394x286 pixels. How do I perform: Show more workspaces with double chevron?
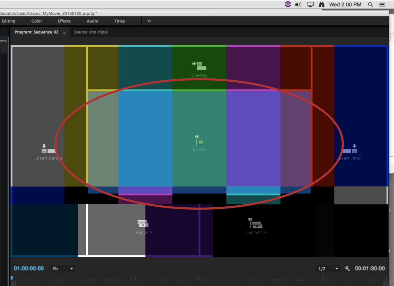tap(149, 21)
